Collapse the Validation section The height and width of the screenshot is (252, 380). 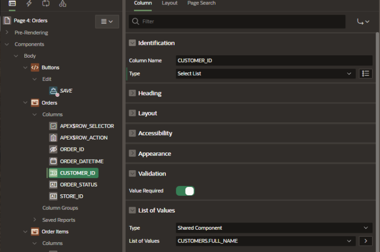(x=132, y=174)
